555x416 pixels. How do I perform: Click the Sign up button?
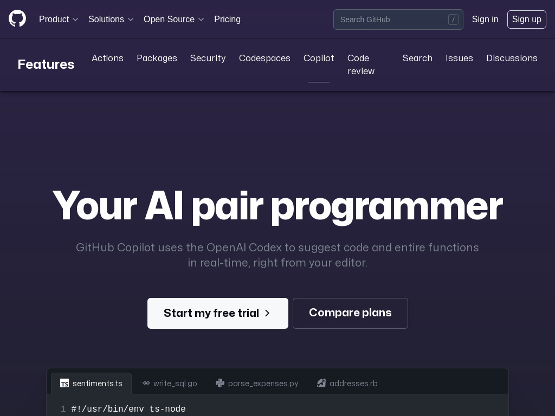click(526, 19)
